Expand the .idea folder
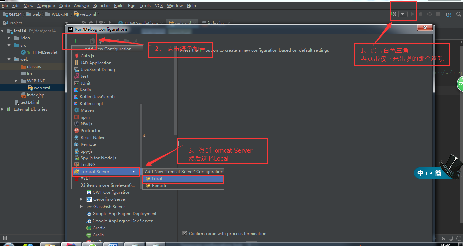 tap(9, 38)
